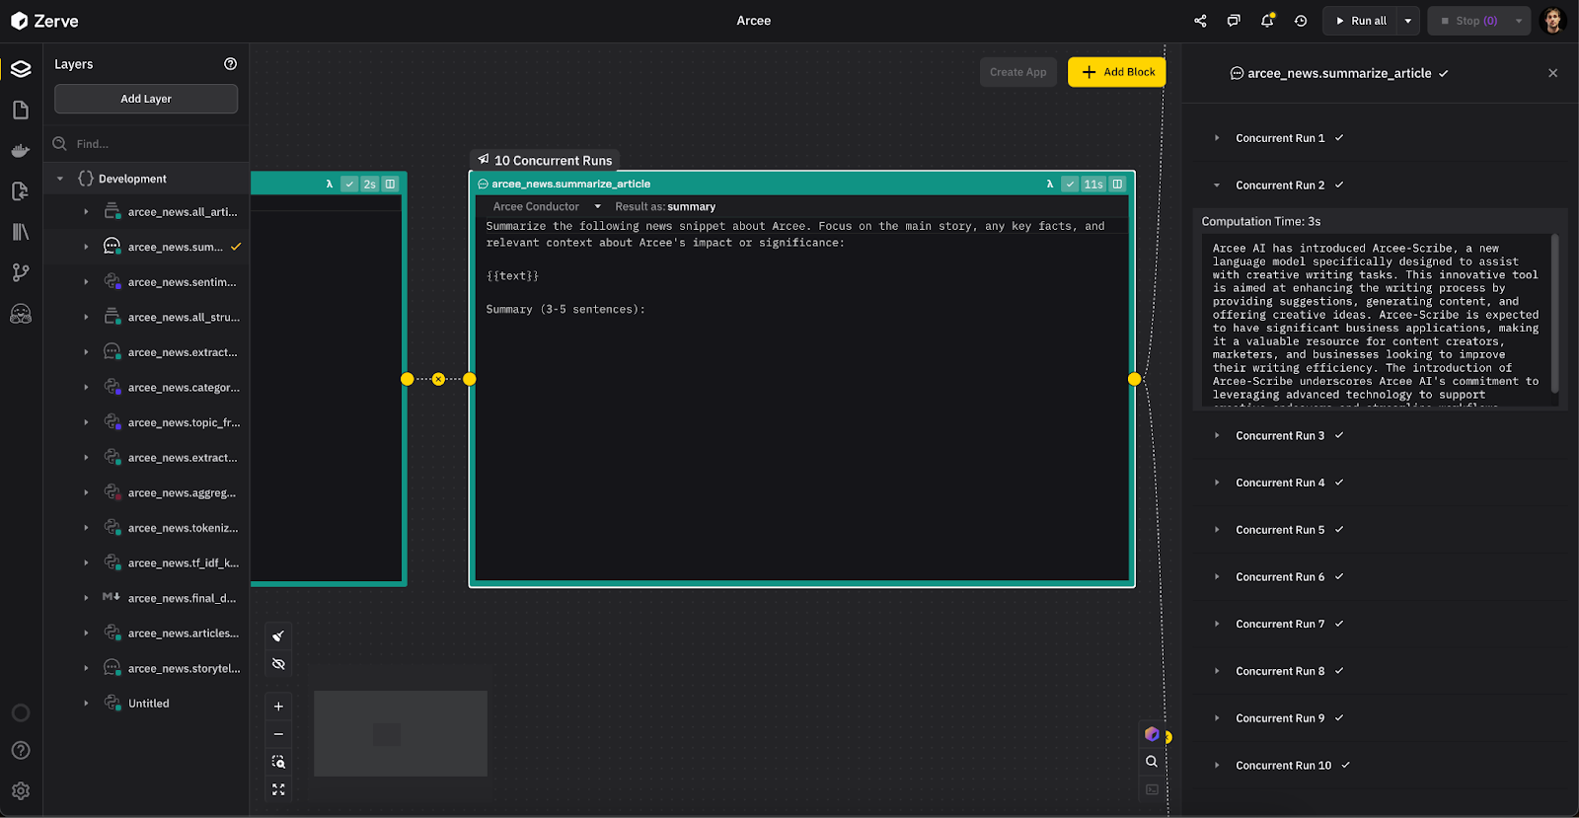Zoom in on canvas with plus button

pos(278,706)
